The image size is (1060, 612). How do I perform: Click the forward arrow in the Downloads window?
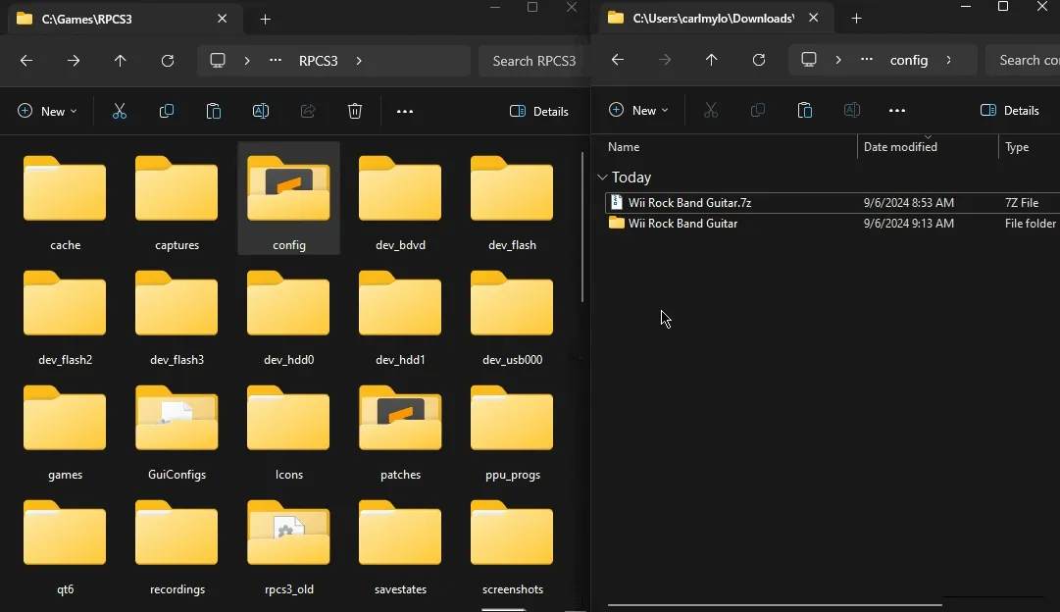(x=664, y=60)
